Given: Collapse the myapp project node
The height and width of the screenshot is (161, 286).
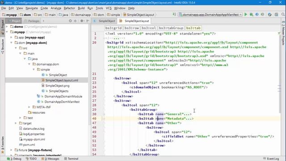Looking at the screenshot, I should click(7, 32).
